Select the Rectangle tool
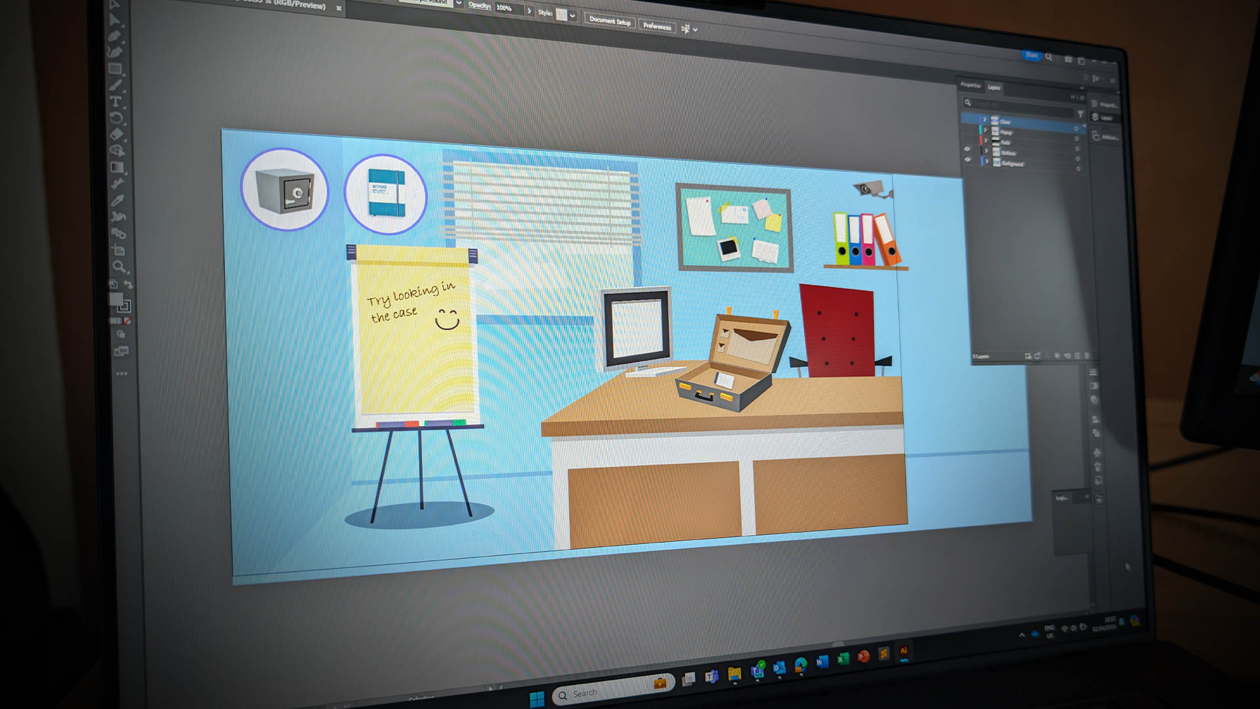This screenshot has width=1260, height=709. tap(115, 68)
